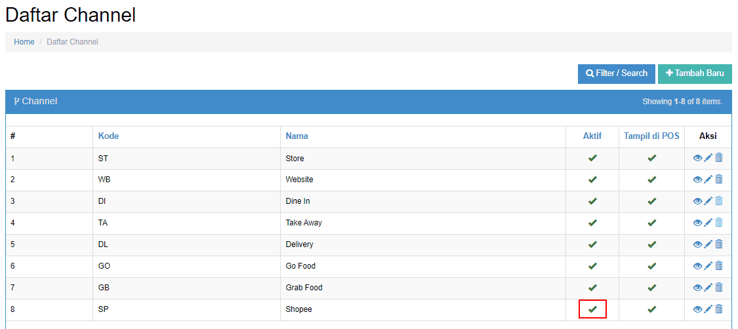Screen dimensions: 738x329
Task: Sort by Aktif column header
Action: [592, 136]
